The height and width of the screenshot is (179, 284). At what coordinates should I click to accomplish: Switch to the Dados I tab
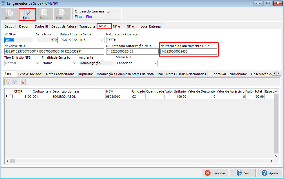click(x=10, y=26)
